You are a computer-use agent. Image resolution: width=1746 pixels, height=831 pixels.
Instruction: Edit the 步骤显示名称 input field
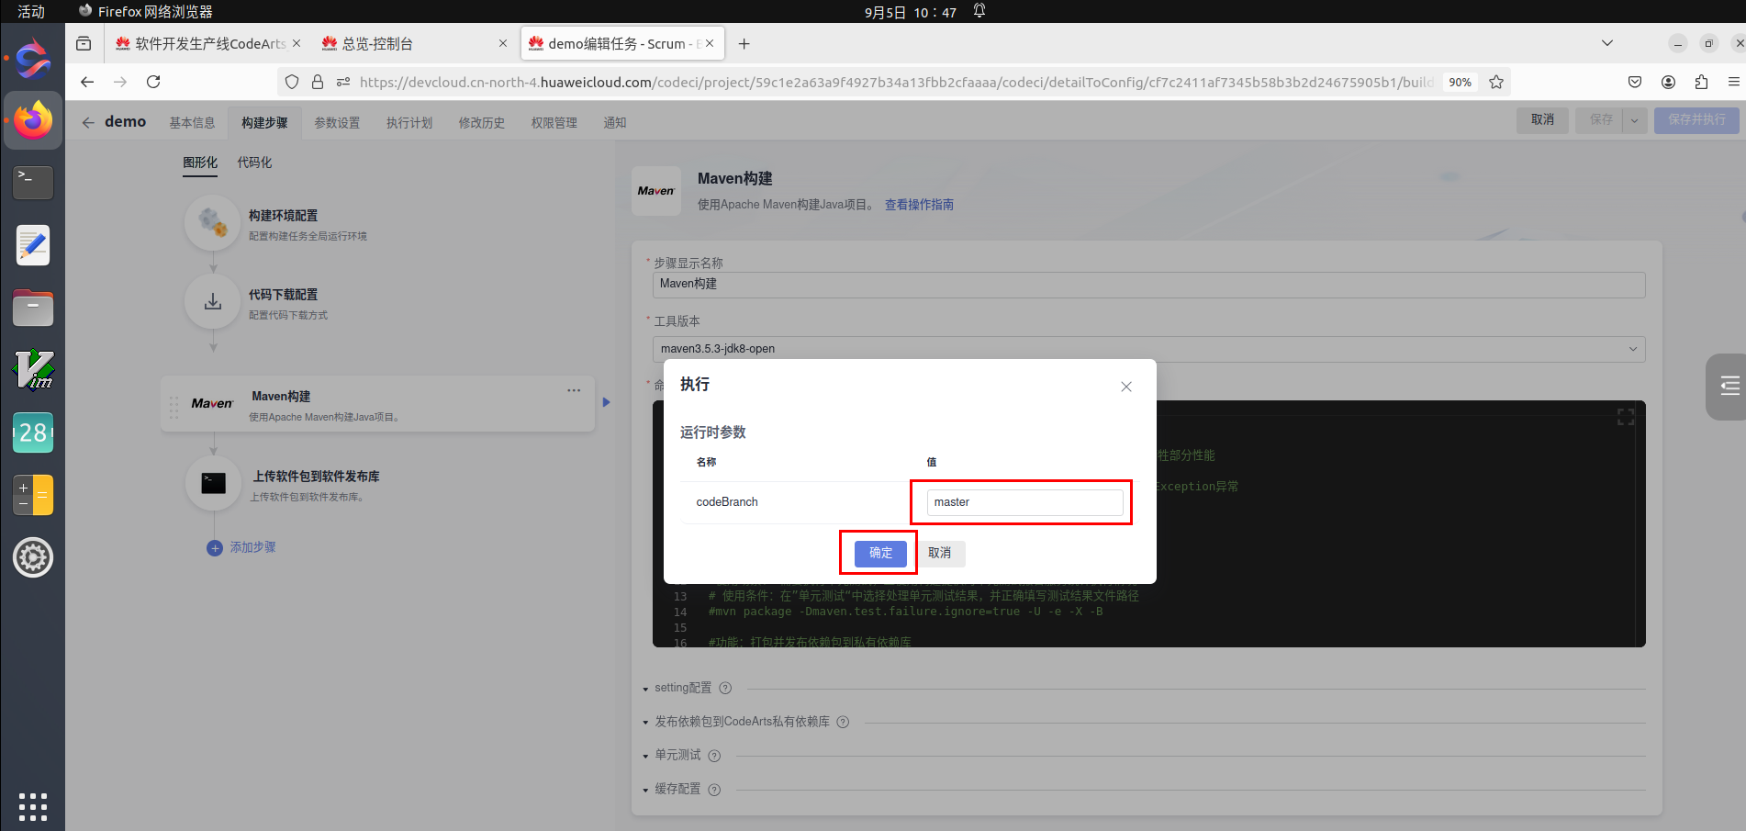point(1148,285)
